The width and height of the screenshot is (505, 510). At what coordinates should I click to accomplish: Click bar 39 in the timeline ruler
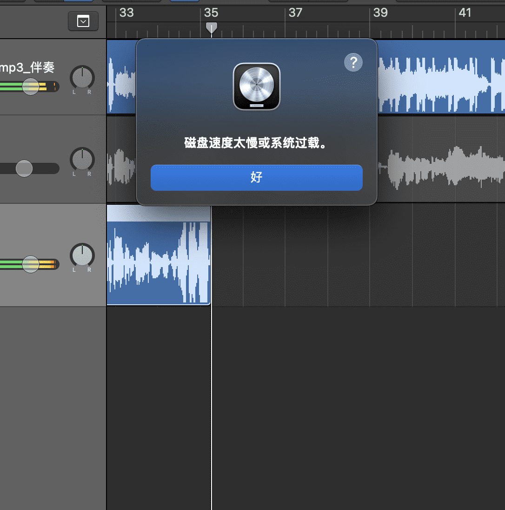point(380,13)
